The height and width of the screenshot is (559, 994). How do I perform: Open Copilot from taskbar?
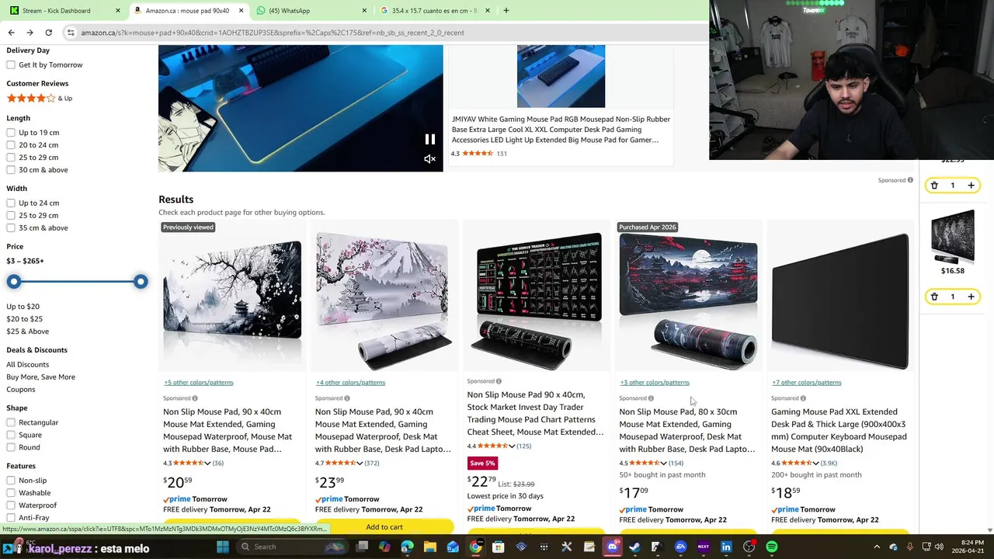[x=384, y=547]
